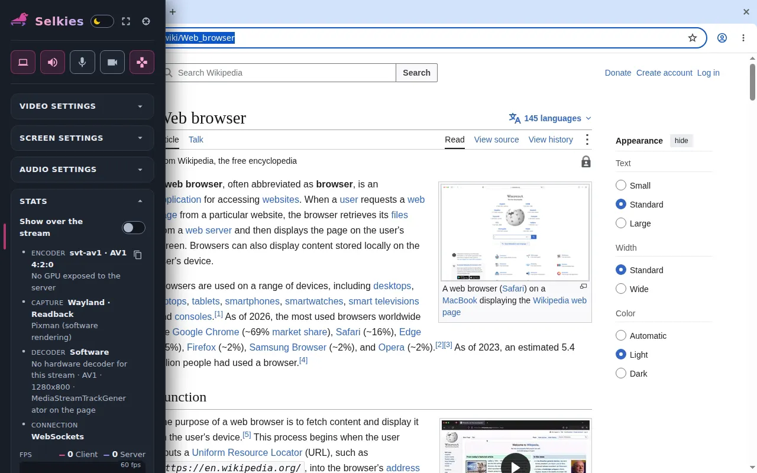Open the 145 languages dropdown
Viewport: 757px width, 473px height.
point(550,118)
